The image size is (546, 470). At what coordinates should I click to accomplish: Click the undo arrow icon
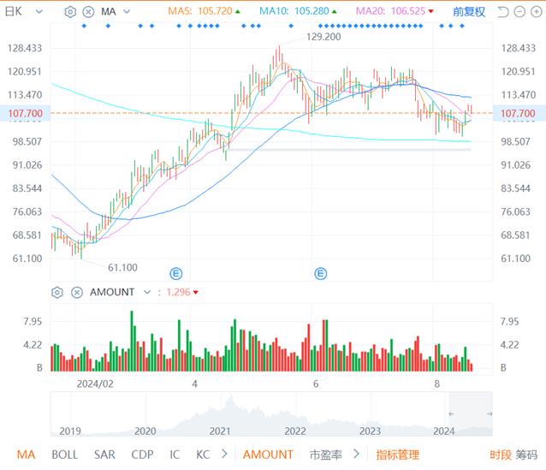(502, 12)
